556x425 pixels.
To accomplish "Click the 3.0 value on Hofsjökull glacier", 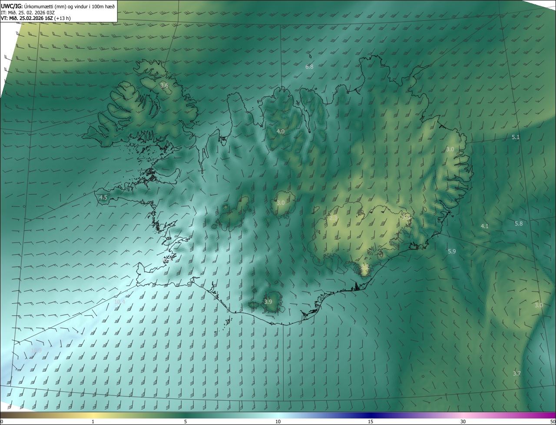I will tap(281, 203).
